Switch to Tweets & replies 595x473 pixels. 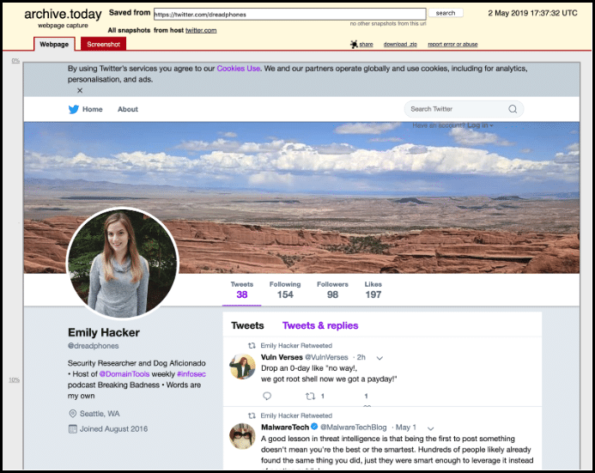[320, 325]
